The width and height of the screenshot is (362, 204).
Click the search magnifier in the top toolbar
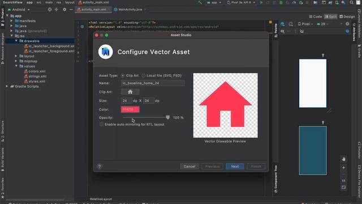pyautogui.click(x=351, y=2)
